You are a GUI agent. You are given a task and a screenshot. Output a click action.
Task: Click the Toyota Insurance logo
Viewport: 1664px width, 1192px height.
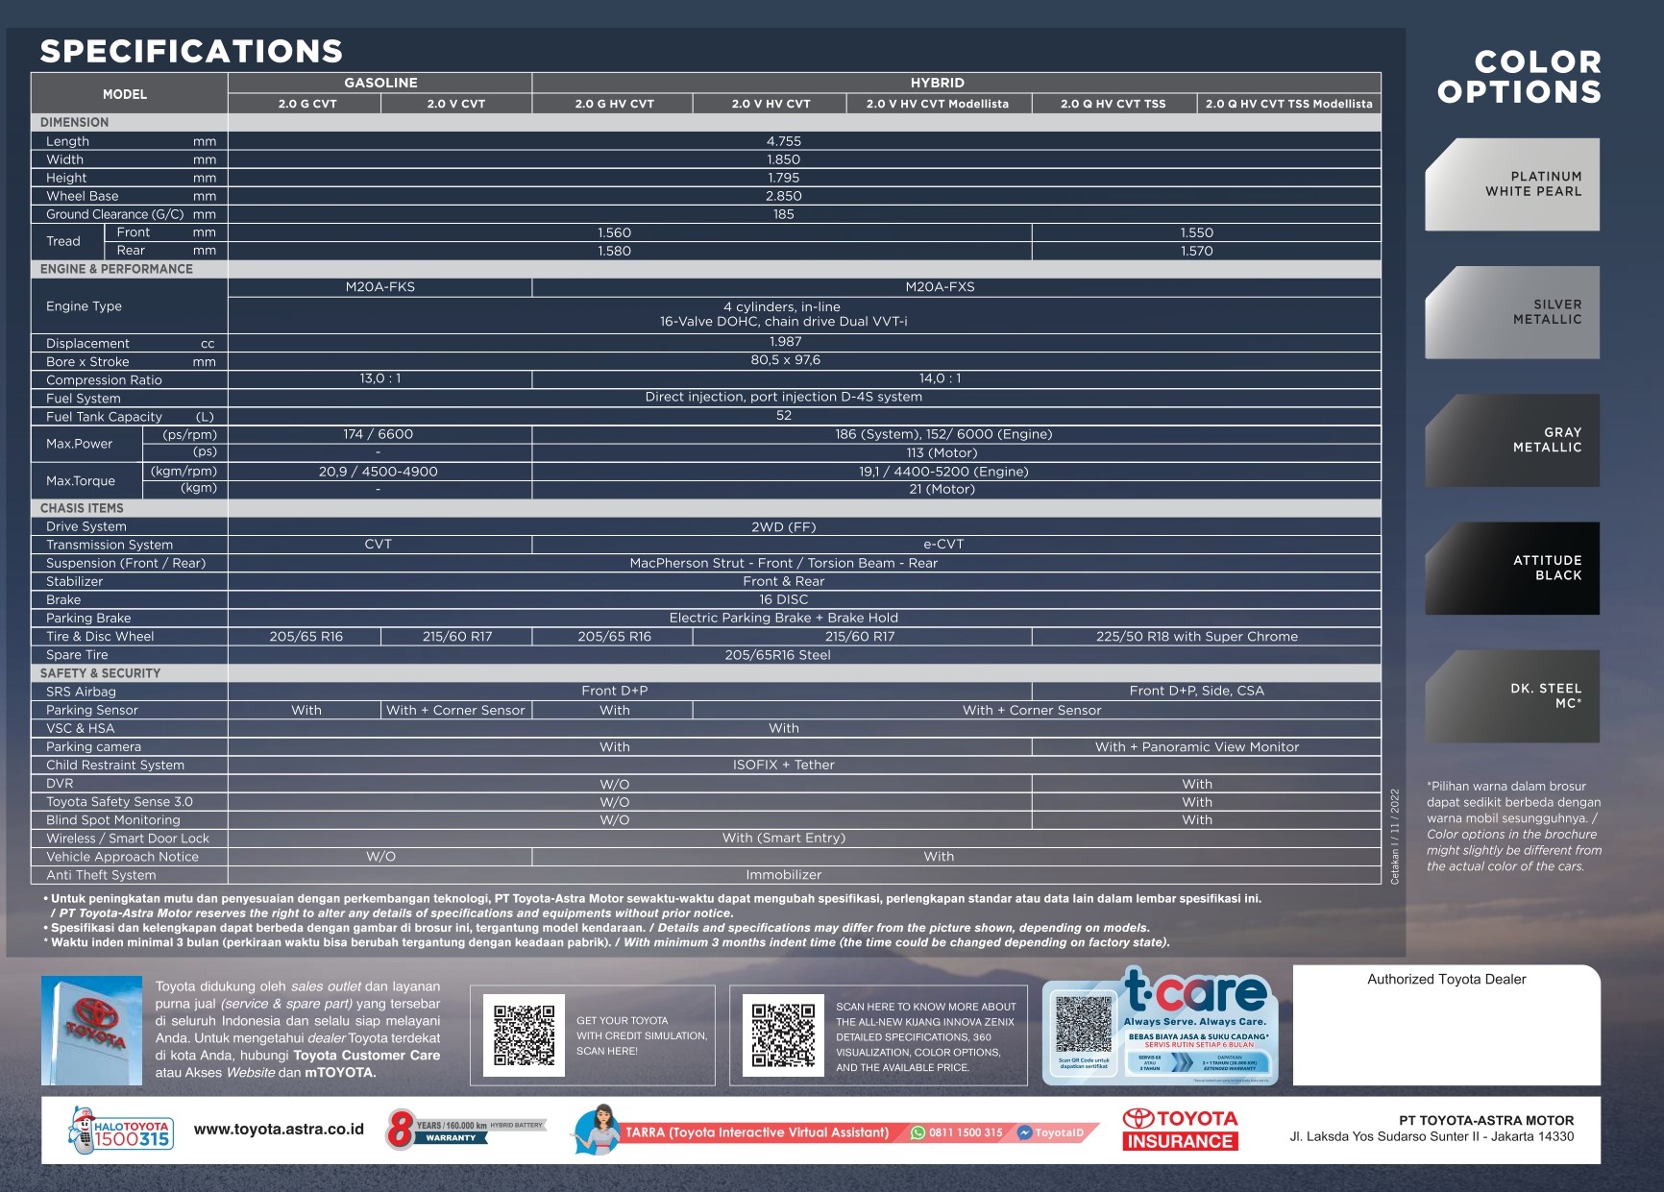pos(1180,1130)
